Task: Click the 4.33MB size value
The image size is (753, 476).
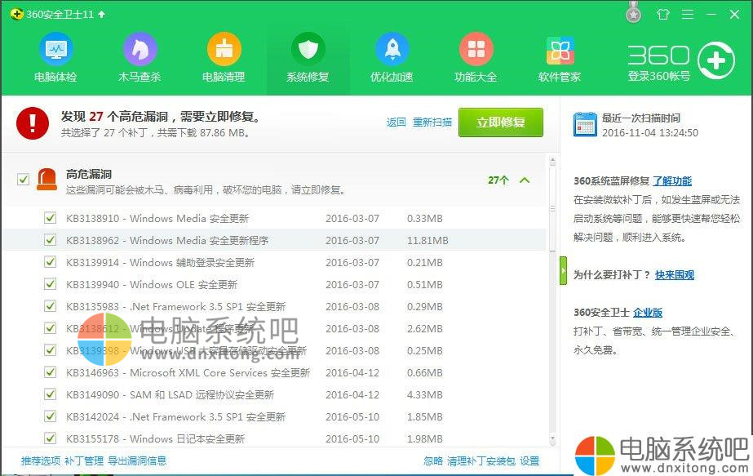Action: coord(424,394)
